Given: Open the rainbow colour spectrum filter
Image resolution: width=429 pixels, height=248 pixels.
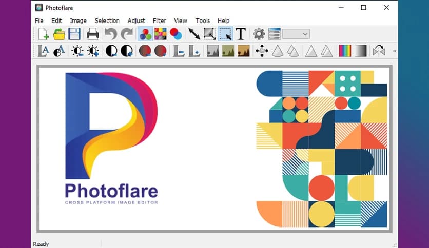Looking at the screenshot, I should click(x=345, y=51).
